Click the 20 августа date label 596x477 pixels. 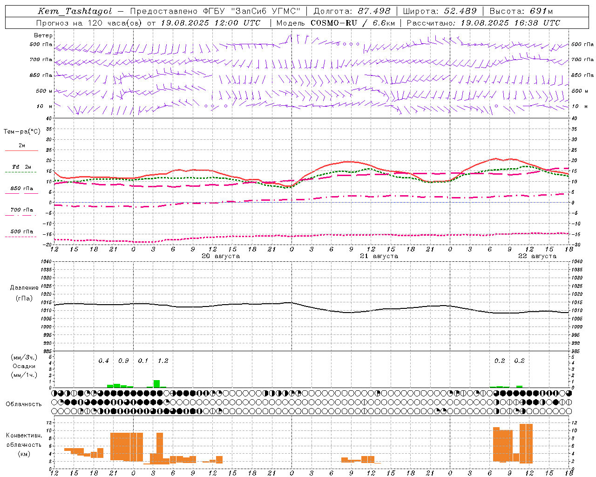pos(221,256)
